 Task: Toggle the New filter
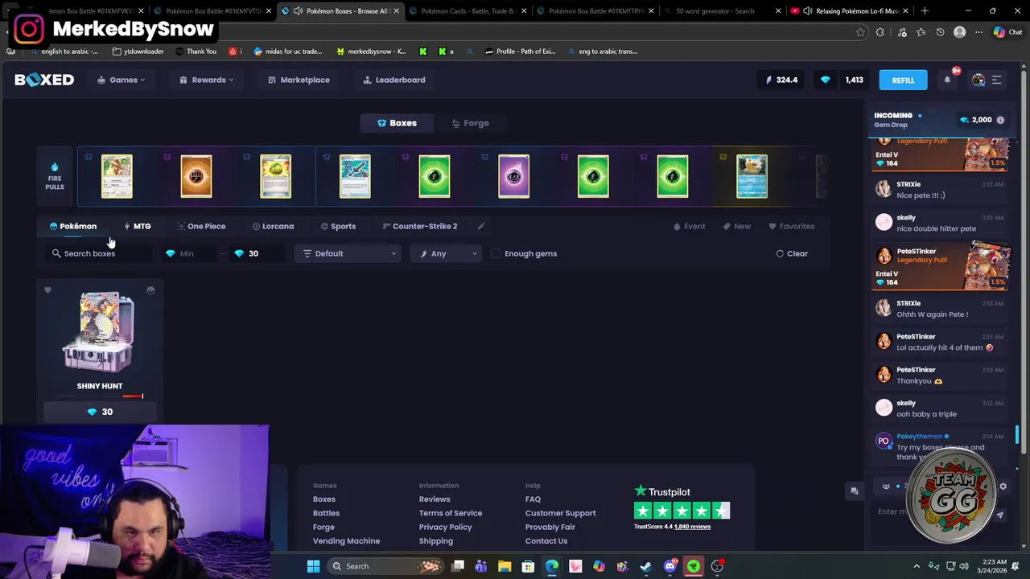[x=736, y=226]
